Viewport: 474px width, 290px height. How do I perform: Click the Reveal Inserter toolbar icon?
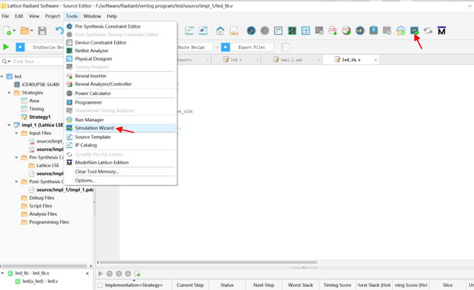333,30
